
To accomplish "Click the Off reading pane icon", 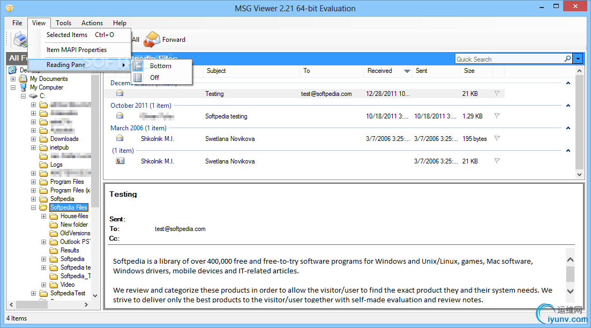I will [x=138, y=77].
